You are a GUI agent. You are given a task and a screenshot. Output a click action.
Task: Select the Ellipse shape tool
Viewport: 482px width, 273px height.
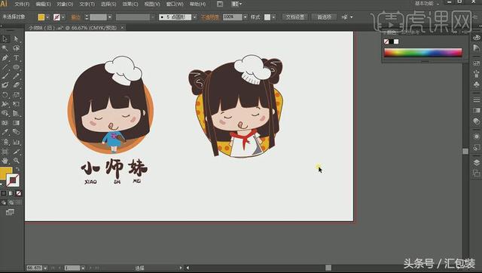click(x=16, y=67)
